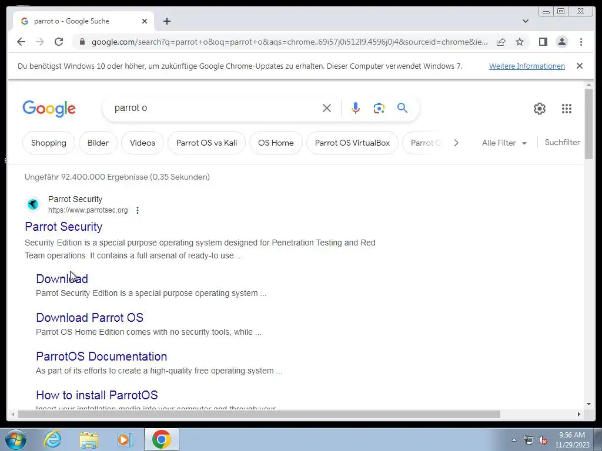Open Windows Media Player taskbar icon
The width and height of the screenshot is (602, 451).
(x=125, y=439)
